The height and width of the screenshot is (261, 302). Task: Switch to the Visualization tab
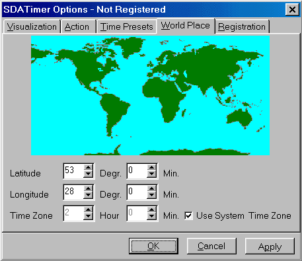click(x=32, y=27)
